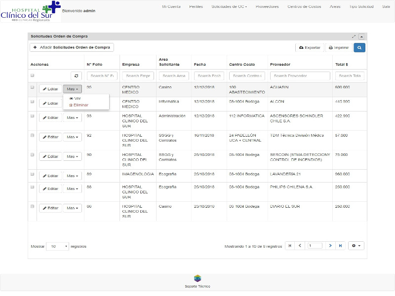
Task: Expand Mas dropdown for ASCENSORES SCHINDLER row
Action: click(72, 118)
